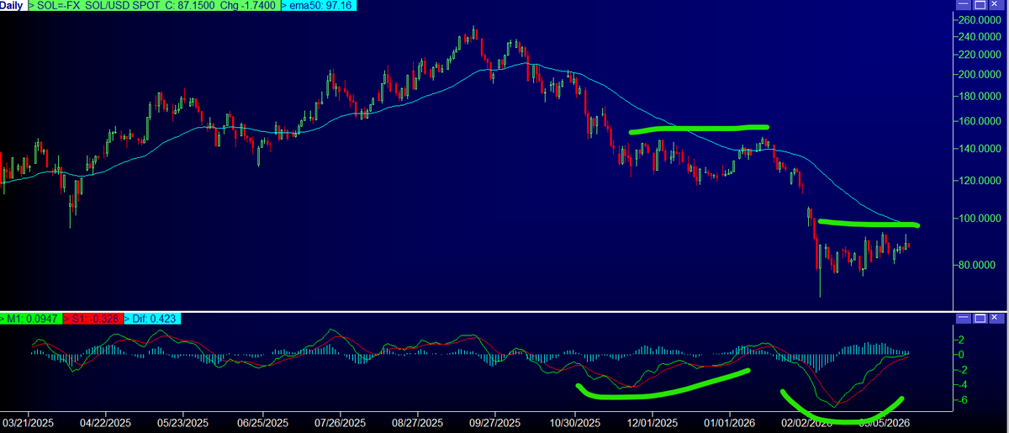Close the MACD indicator pane
This screenshot has height=433, width=1009.
[x=996, y=319]
